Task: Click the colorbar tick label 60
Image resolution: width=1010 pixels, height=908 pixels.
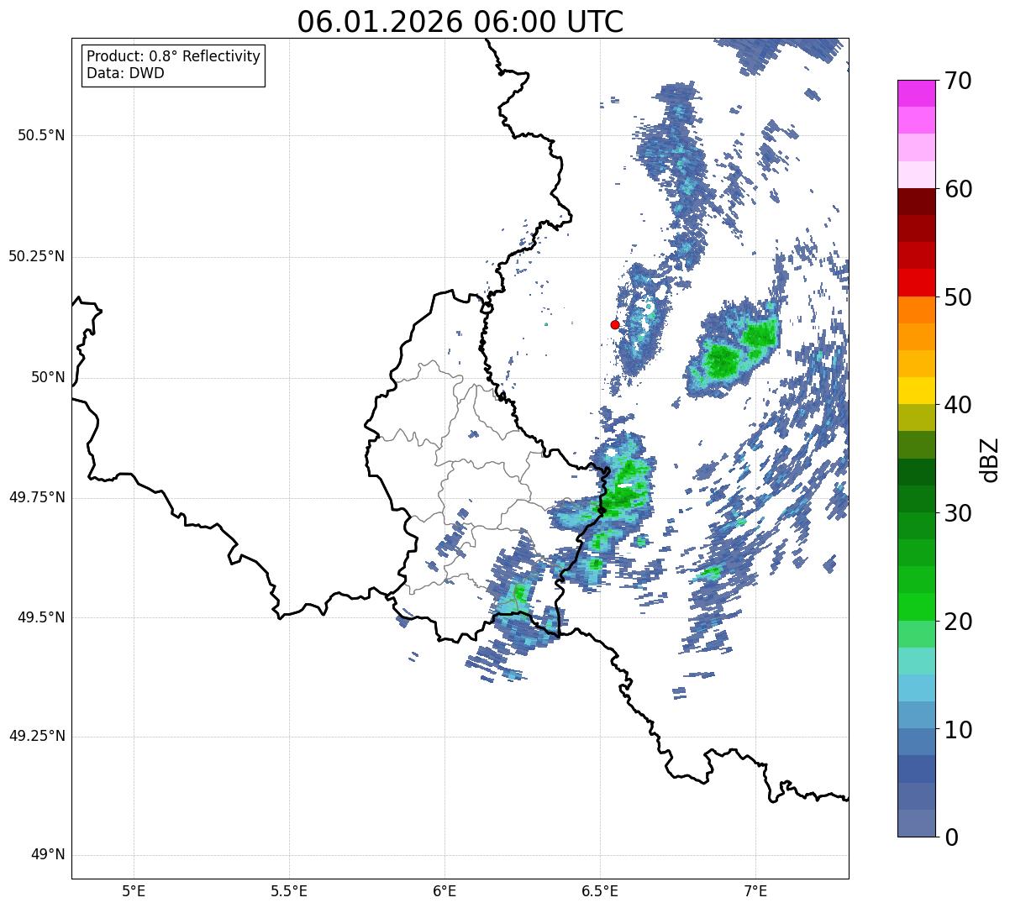Action: coord(958,190)
